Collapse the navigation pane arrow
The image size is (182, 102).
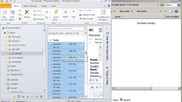coord(45,27)
